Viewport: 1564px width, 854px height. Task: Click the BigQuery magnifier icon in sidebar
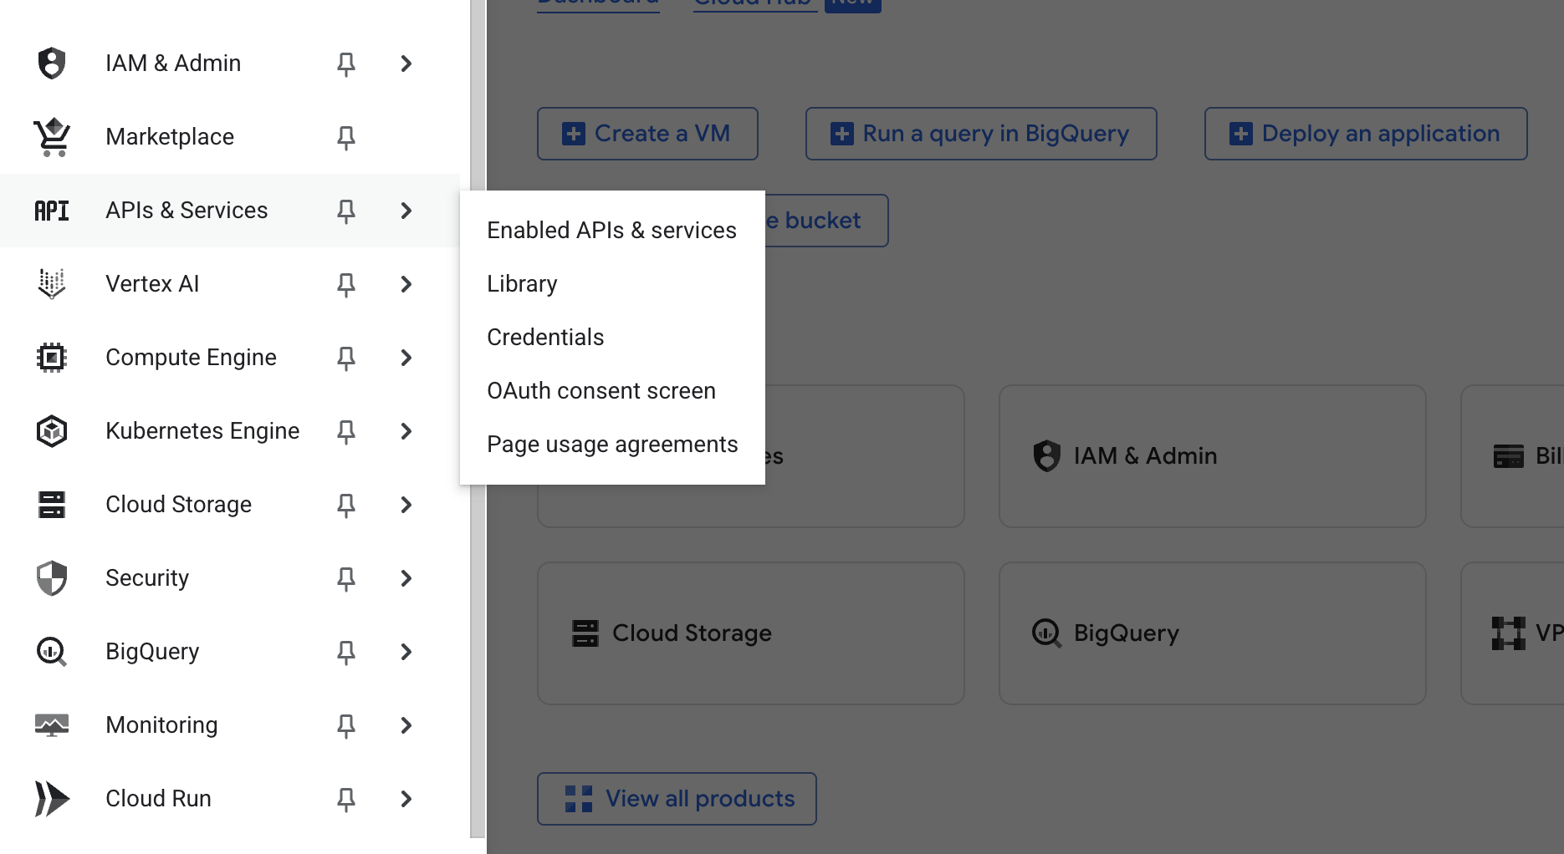52,652
